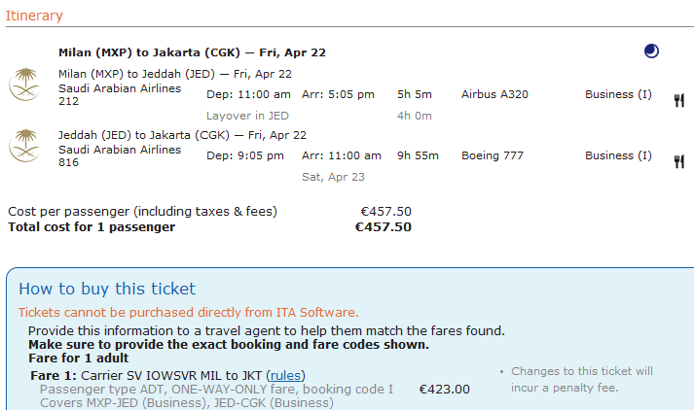Click the Airbus A320 aircraft label
The height and width of the screenshot is (410, 694).
[494, 94]
